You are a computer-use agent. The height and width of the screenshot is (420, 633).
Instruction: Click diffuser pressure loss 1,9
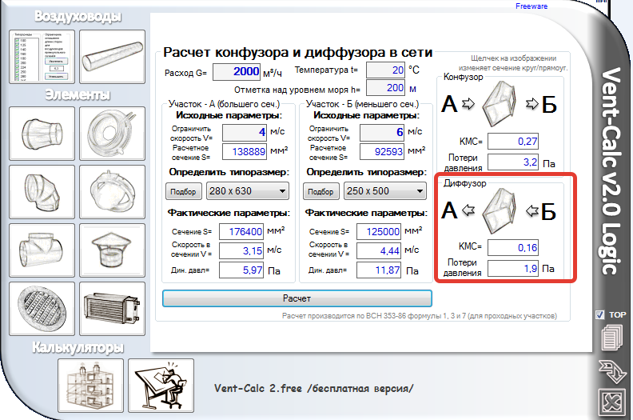tap(513, 269)
